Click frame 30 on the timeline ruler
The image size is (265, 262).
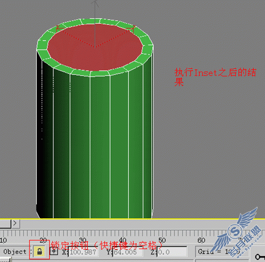pyautogui.click(x=83, y=240)
